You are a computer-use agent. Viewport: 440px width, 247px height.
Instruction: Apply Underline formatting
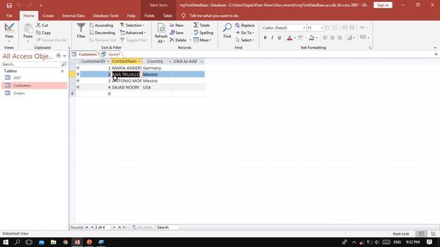[x=280, y=38]
